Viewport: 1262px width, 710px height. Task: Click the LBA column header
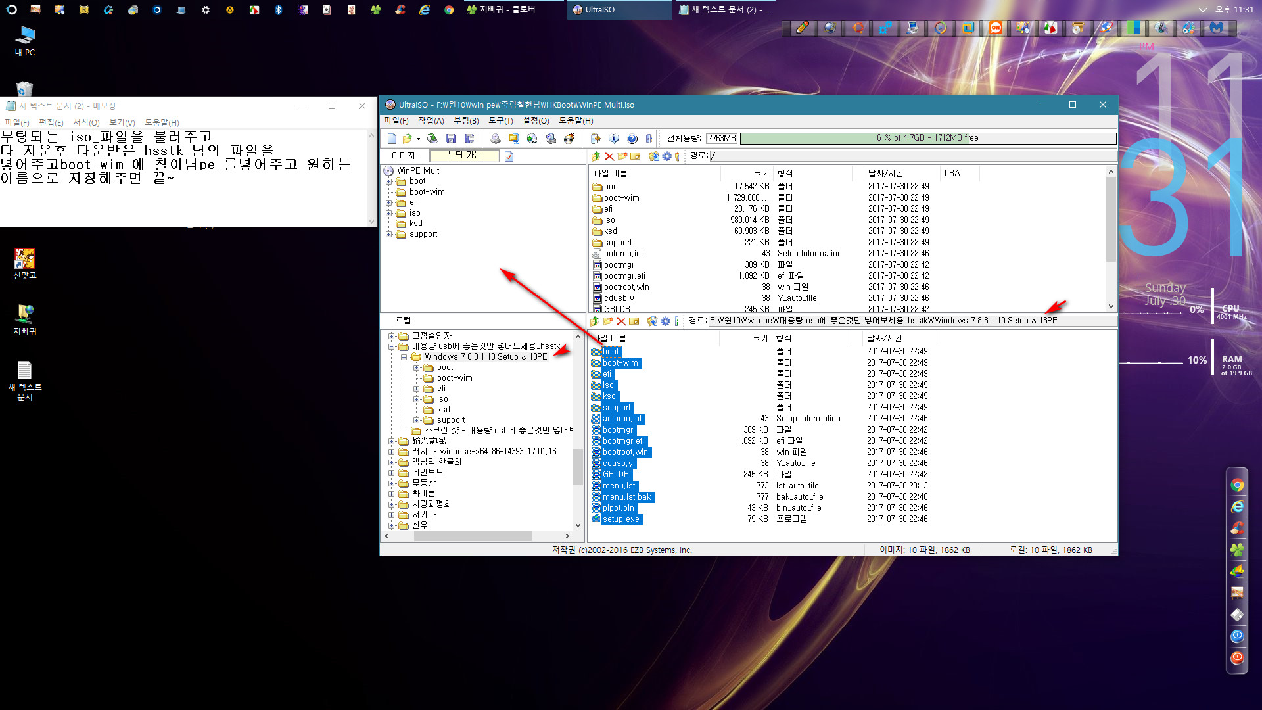click(959, 174)
